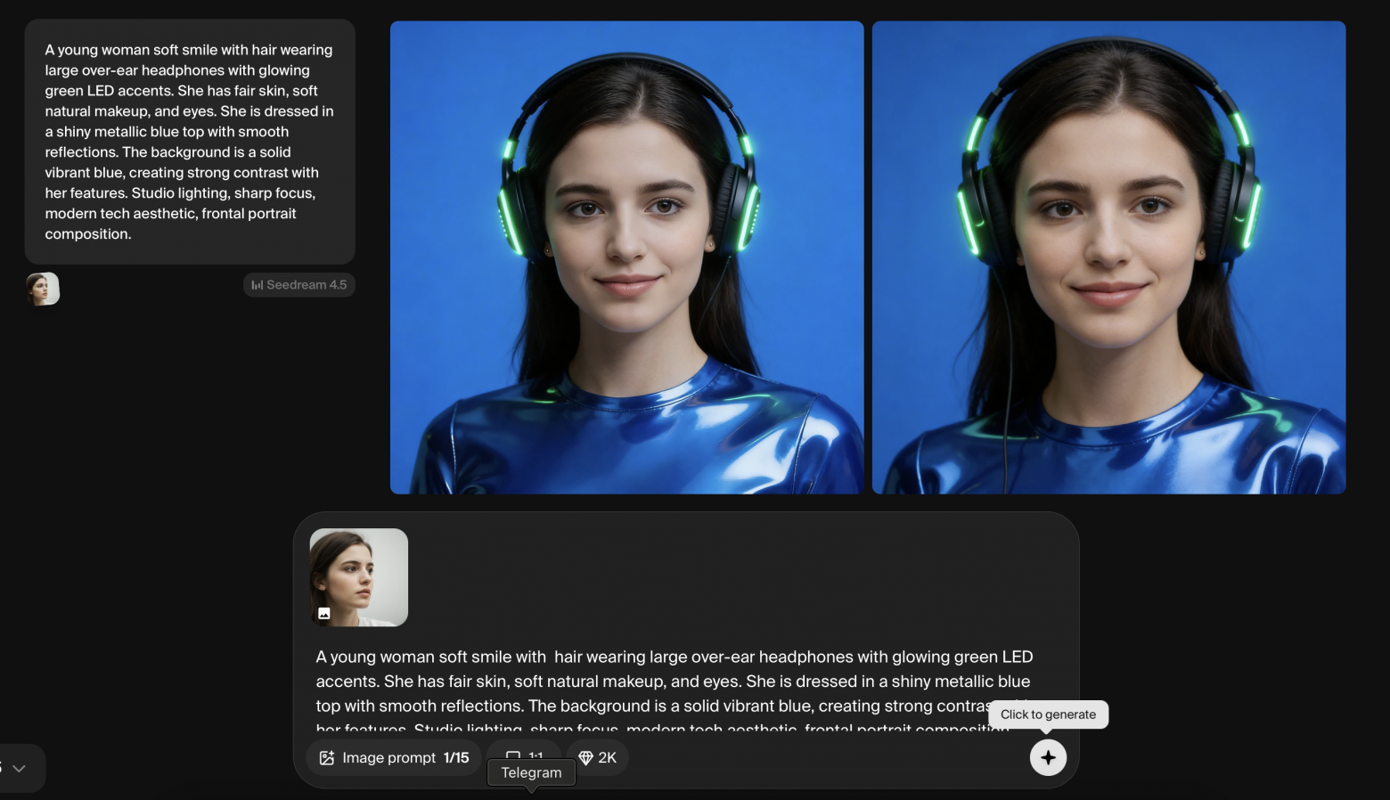The image size is (1390, 800).
Task: Click the image-plus icon beside Image prompt
Action: pyautogui.click(x=327, y=758)
